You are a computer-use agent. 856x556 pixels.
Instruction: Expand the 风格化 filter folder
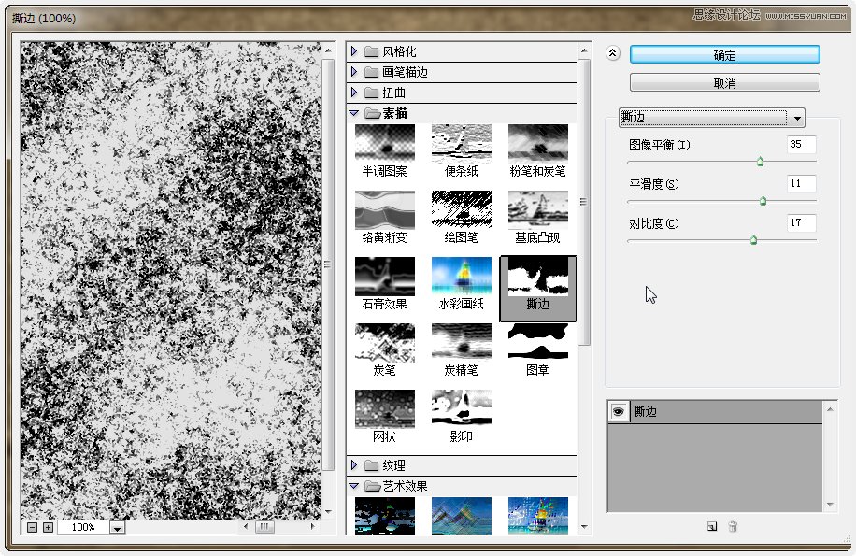(354, 51)
